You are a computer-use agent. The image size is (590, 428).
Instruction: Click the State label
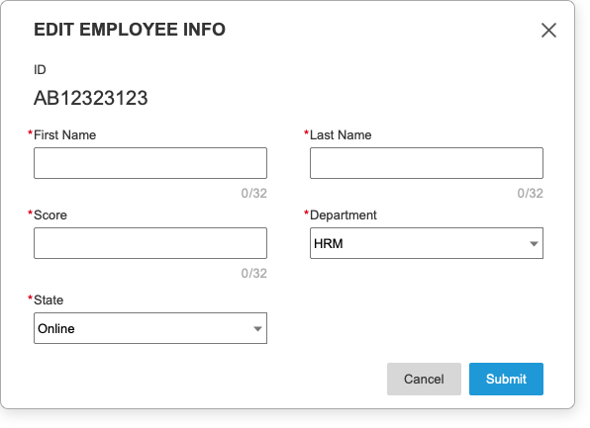coord(49,300)
